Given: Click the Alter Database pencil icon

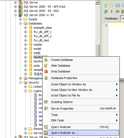Looking at the screenshot, I should pyautogui.click(x=46, y=66).
